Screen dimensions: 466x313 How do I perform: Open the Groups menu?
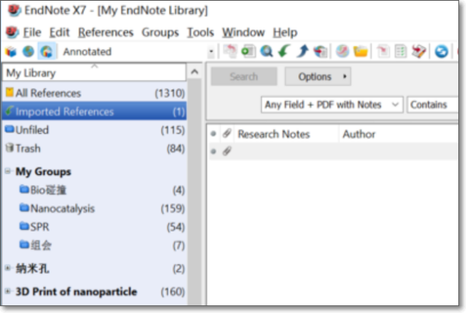coord(160,32)
